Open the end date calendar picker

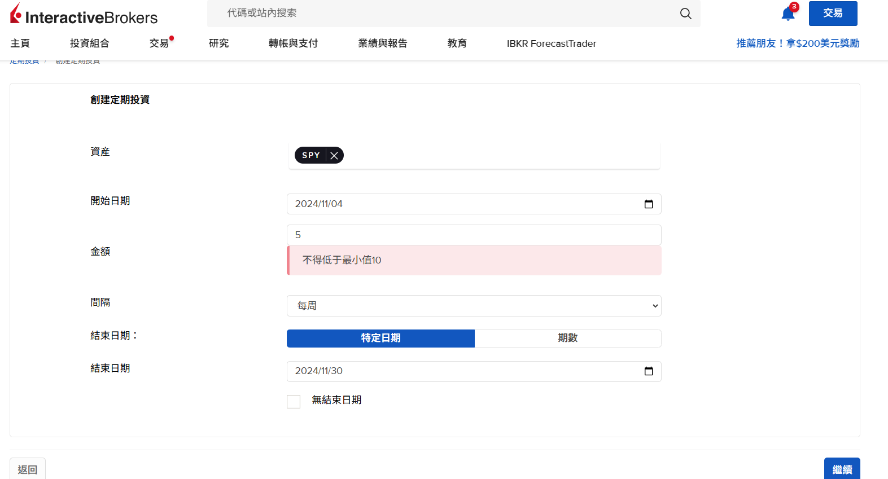(649, 371)
